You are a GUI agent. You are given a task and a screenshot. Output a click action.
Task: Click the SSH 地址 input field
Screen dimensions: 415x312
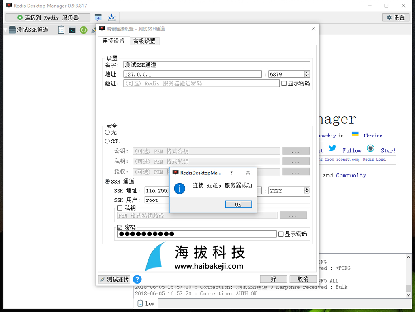pos(157,190)
